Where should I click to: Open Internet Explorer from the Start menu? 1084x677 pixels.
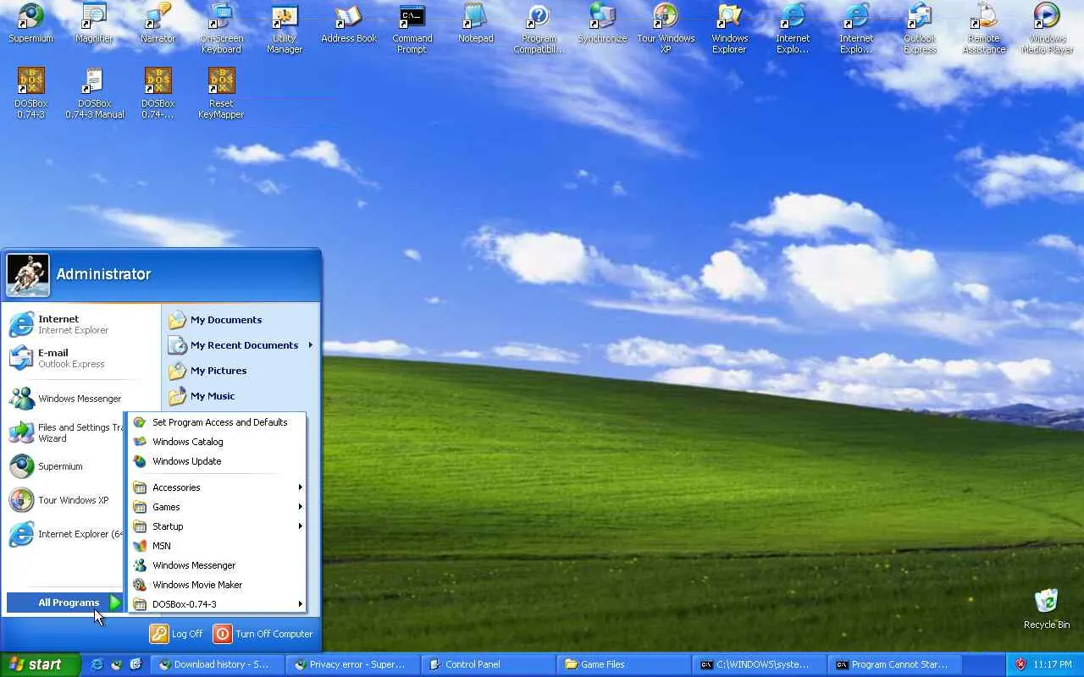coord(82,325)
